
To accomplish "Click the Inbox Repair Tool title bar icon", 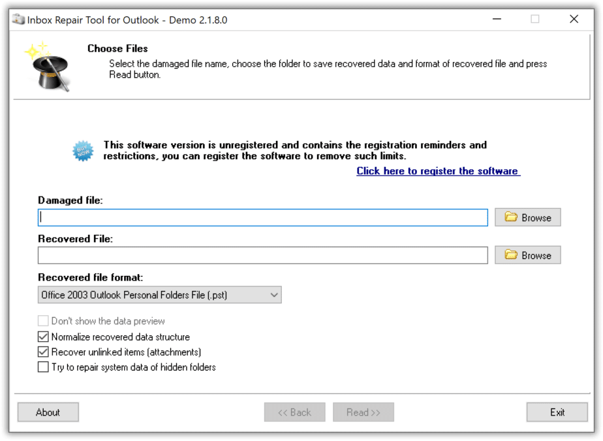I will click(x=17, y=19).
